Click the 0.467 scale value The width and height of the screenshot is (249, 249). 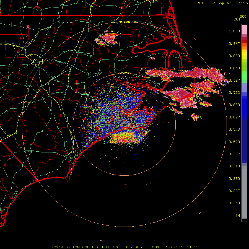[x=234, y=154]
